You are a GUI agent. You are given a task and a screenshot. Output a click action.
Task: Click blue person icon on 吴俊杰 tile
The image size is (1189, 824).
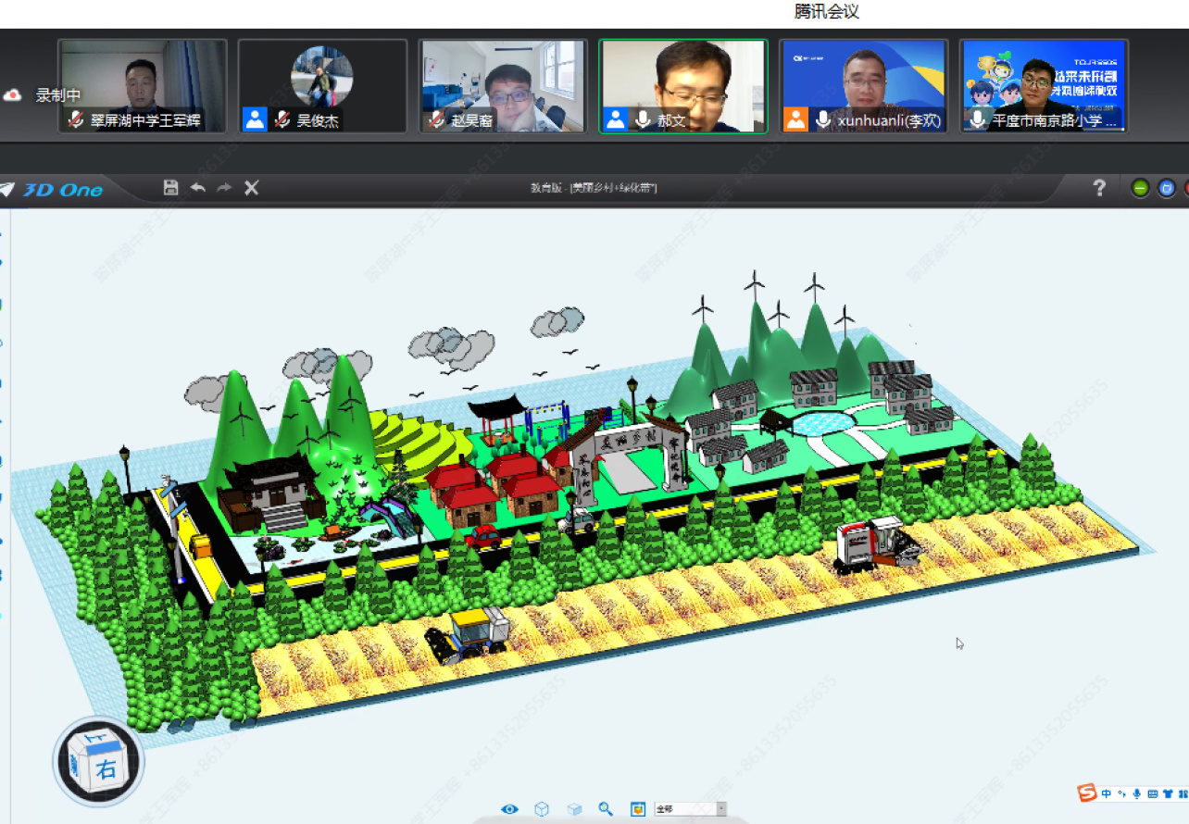255,119
